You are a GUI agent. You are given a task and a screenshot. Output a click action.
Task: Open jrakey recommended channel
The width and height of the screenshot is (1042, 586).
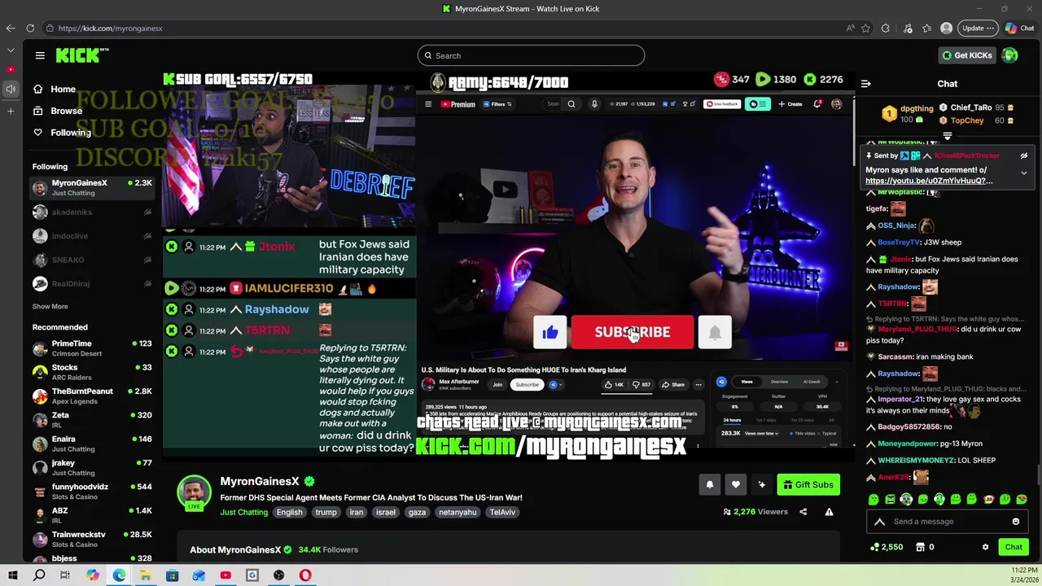coord(92,467)
